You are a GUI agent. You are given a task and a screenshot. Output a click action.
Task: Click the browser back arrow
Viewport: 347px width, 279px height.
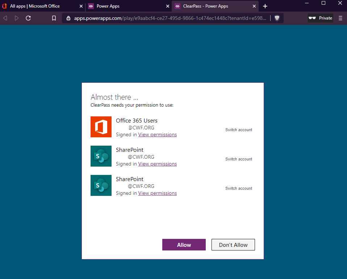pyautogui.click(x=5, y=18)
